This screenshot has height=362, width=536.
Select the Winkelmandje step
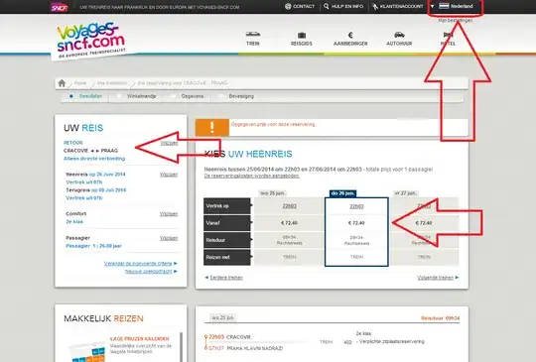click(142, 96)
